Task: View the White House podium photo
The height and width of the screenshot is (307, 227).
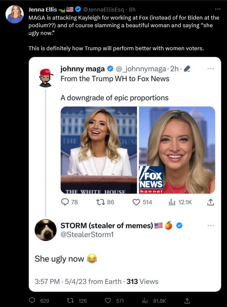Action: click(99, 150)
